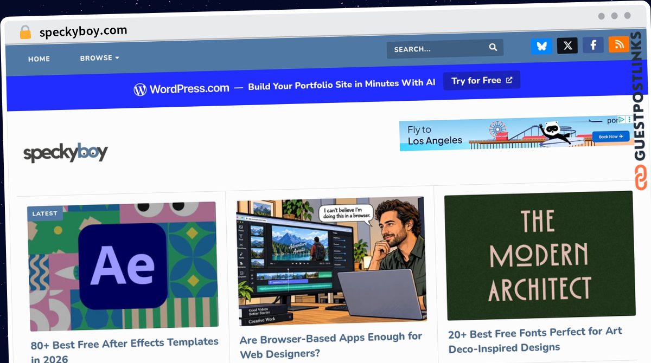The width and height of the screenshot is (651, 363).
Task: Open the Bluesky social profile icon
Action: click(541, 46)
